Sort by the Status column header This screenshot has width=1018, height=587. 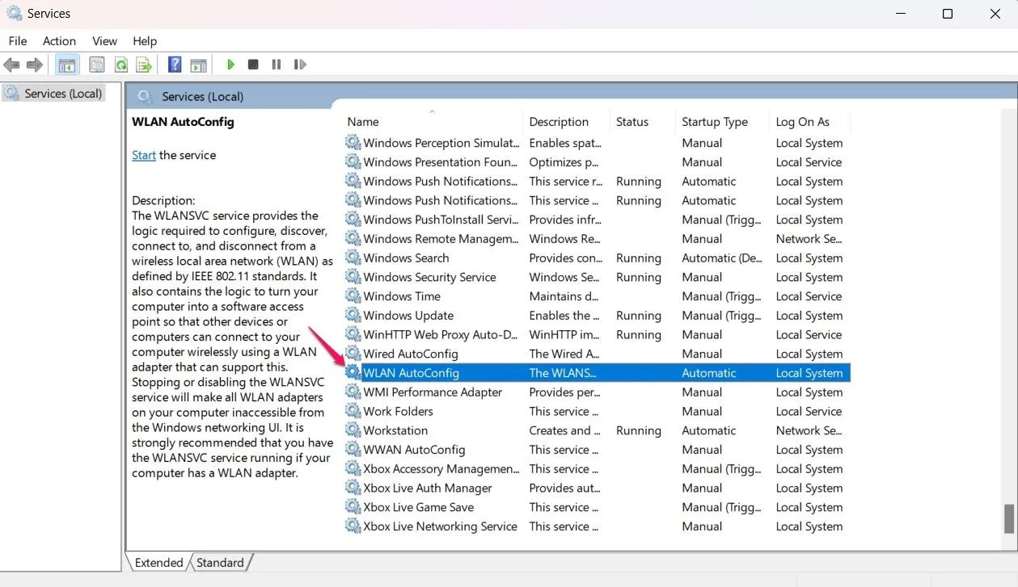click(642, 122)
